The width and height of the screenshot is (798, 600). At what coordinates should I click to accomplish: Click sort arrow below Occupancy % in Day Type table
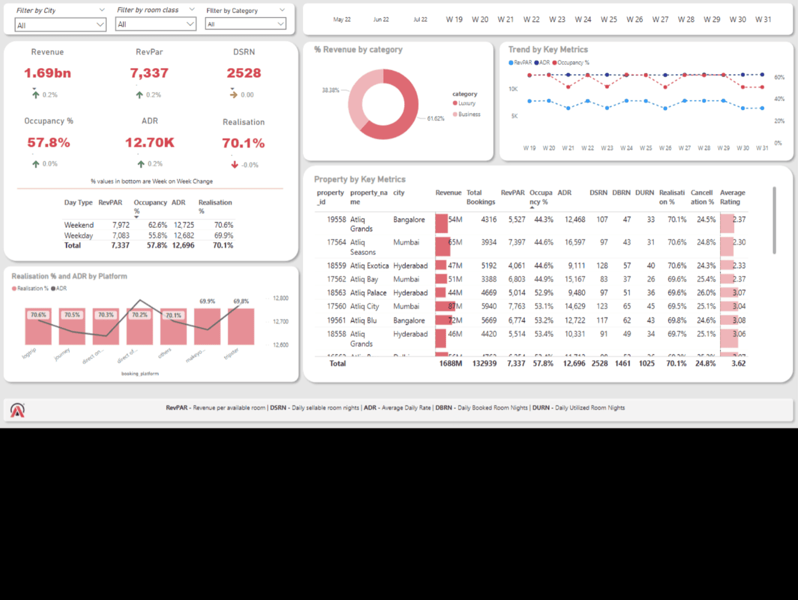[x=136, y=217]
